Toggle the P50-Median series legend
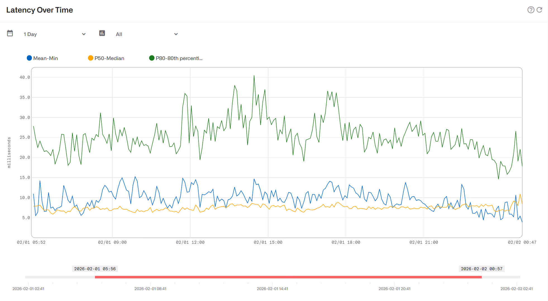548x301 pixels. tap(106, 58)
